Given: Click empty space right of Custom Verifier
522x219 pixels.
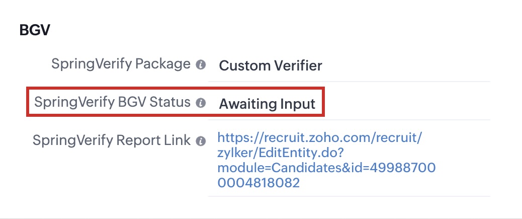Looking at the screenshot, I should [407, 65].
